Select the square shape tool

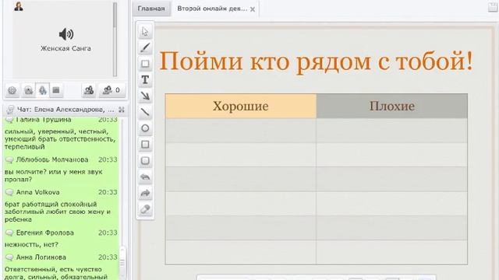(145, 145)
